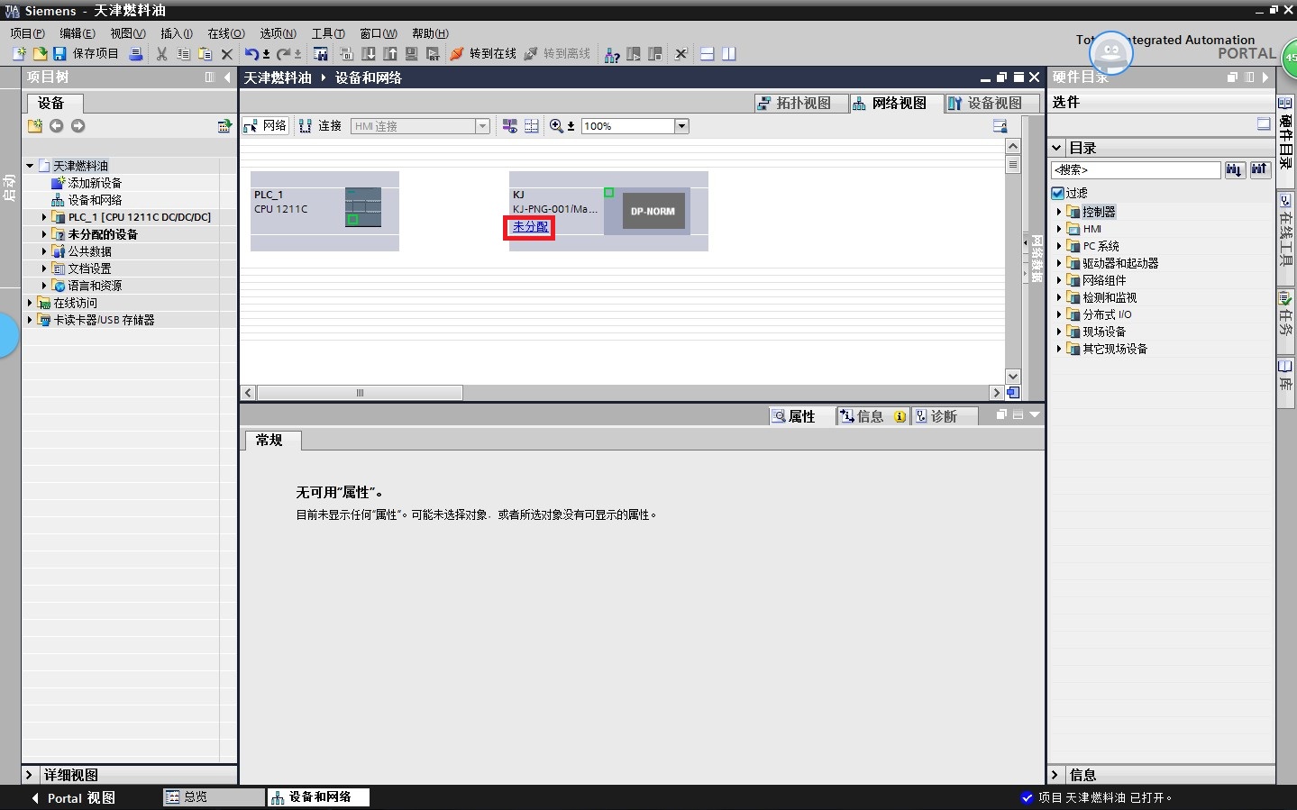Click the search downward icon in catalog
This screenshot has height=810, width=1297.
1234,169
